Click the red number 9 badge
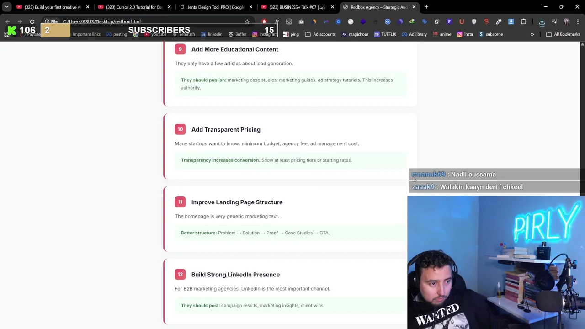 tap(180, 49)
